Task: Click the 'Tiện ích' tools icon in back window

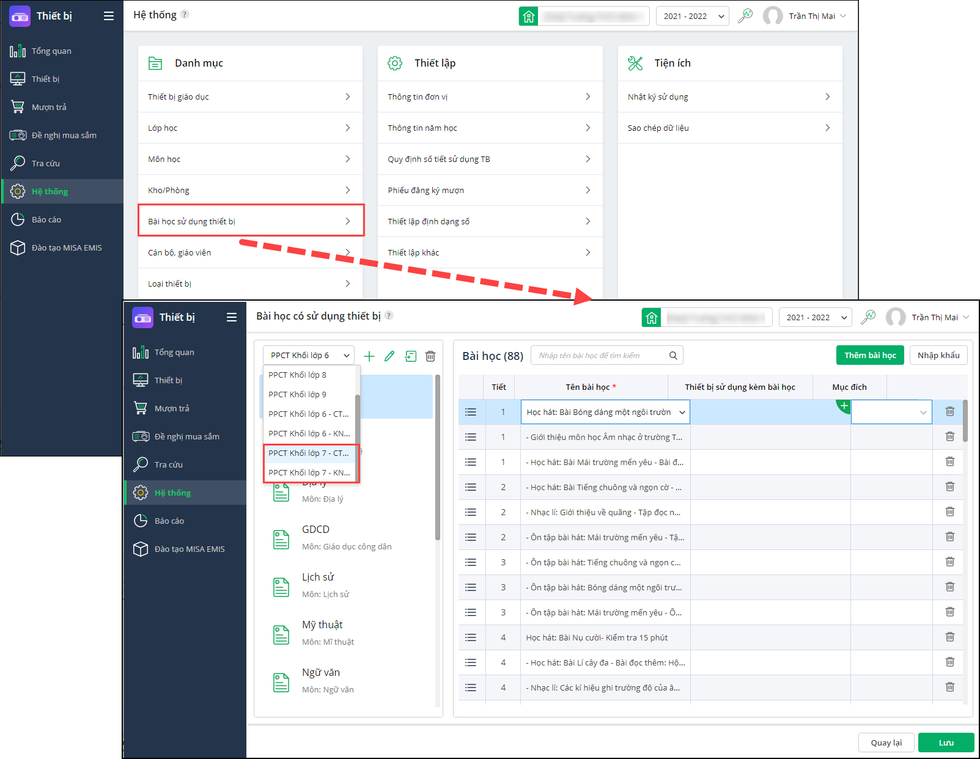Action: click(x=635, y=63)
